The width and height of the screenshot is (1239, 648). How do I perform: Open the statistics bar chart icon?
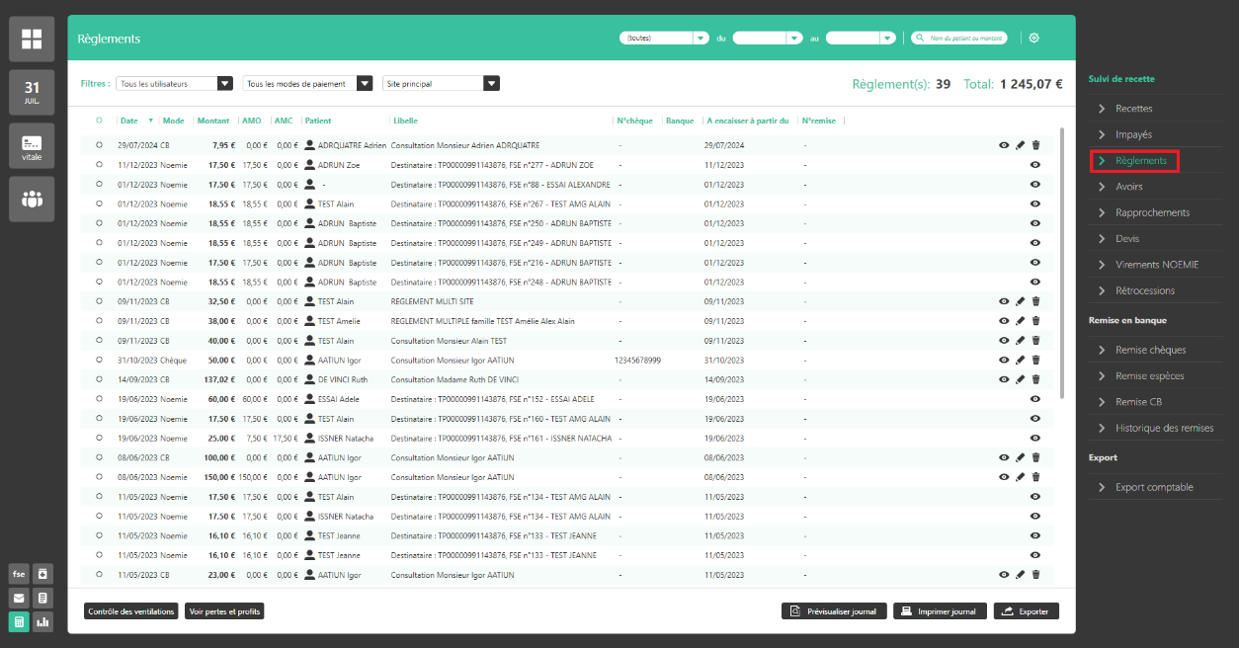(x=42, y=622)
